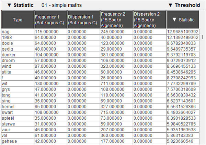Click Dispersion 1 (Subkorpus C) column header
The height and width of the screenshot is (145, 206).
click(x=83, y=20)
